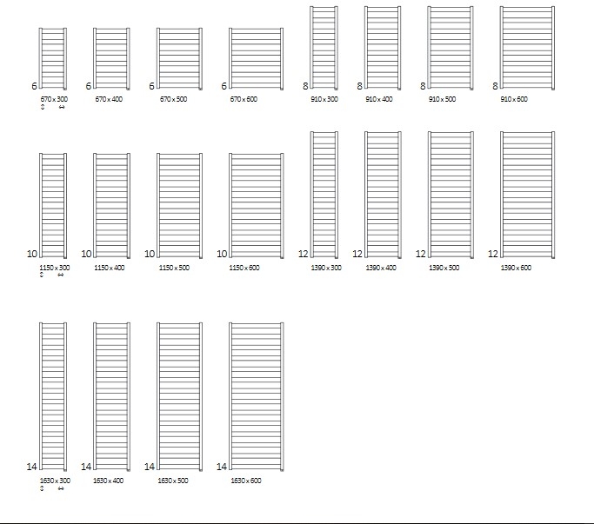Click the '910 x 400' size label
This screenshot has width=594, height=524.
379,99
